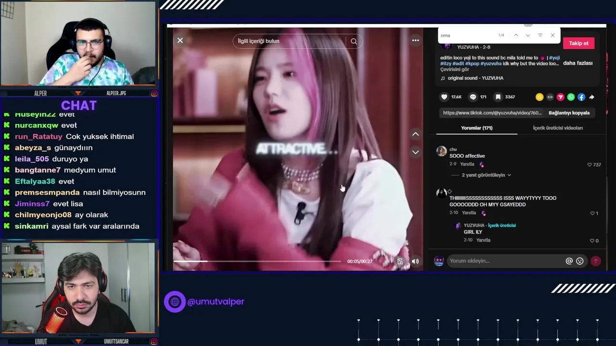Share video to Facebook

click(x=581, y=97)
